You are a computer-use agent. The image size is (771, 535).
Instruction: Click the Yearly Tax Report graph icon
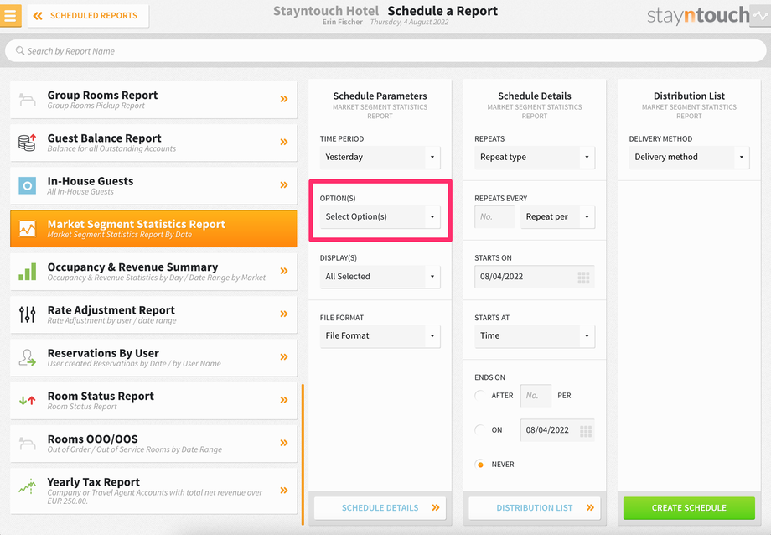point(28,486)
